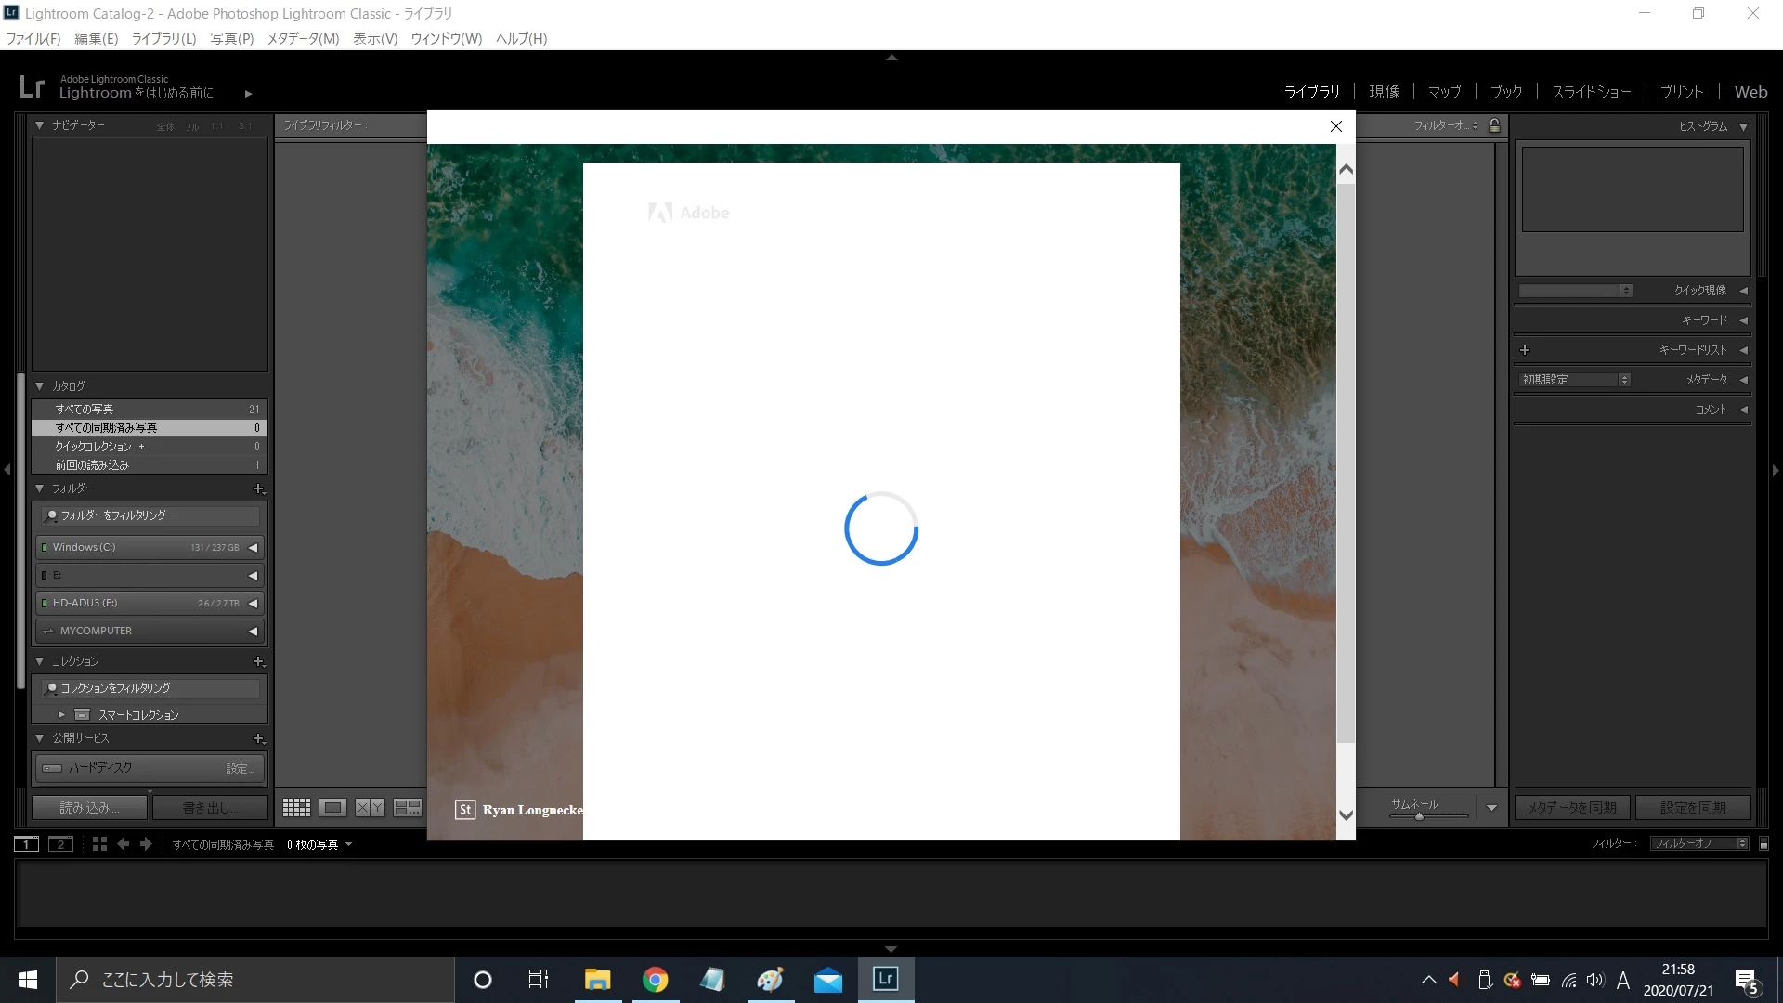
Task: Toggle main window display button 1
Action: point(26,843)
